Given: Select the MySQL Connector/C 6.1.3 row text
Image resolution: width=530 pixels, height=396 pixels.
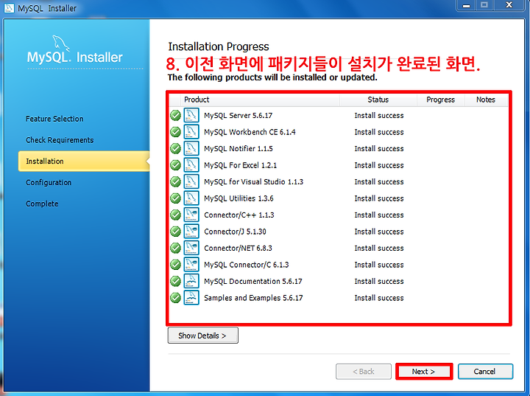Looking at the screenshot, I should coord(247,265).
